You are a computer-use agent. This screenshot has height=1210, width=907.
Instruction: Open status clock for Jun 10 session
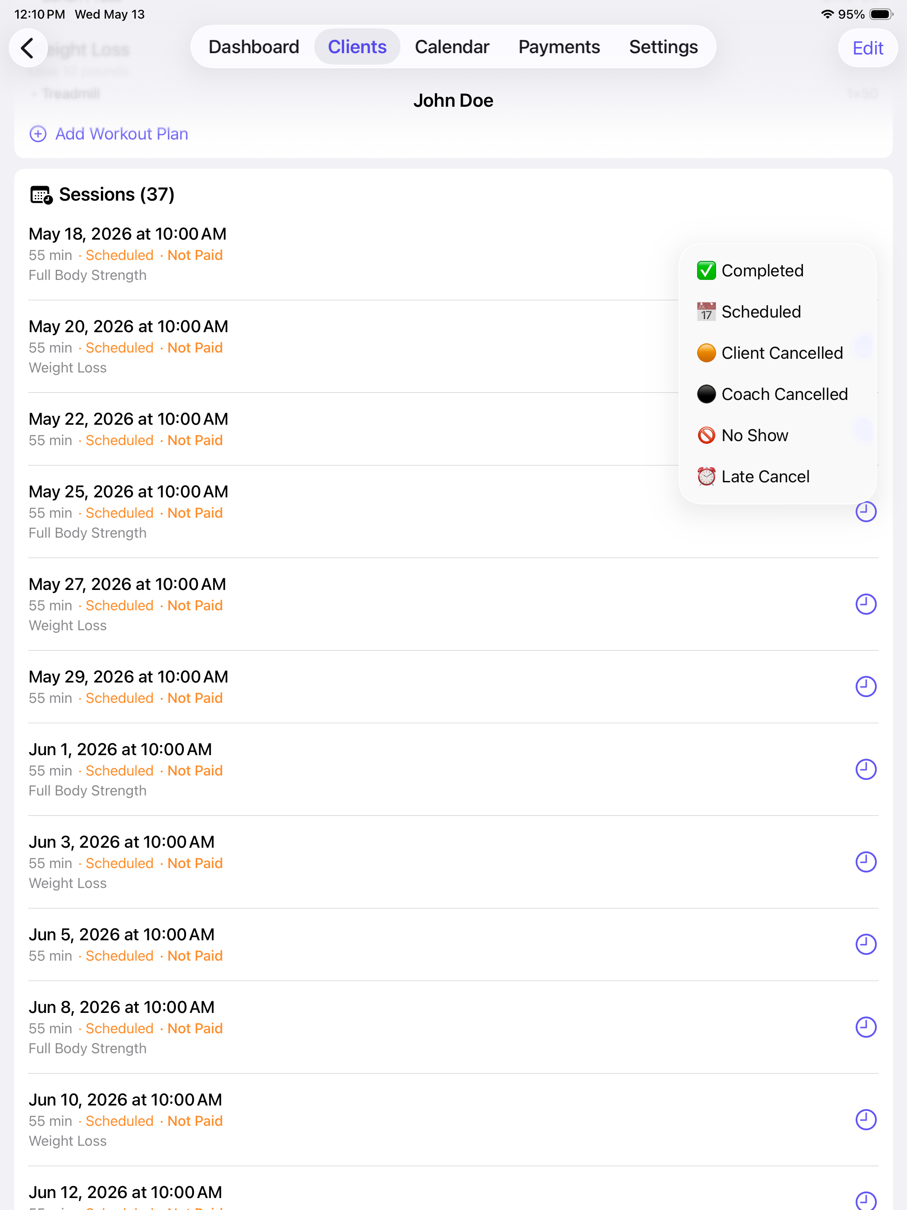coord(865,1120)
